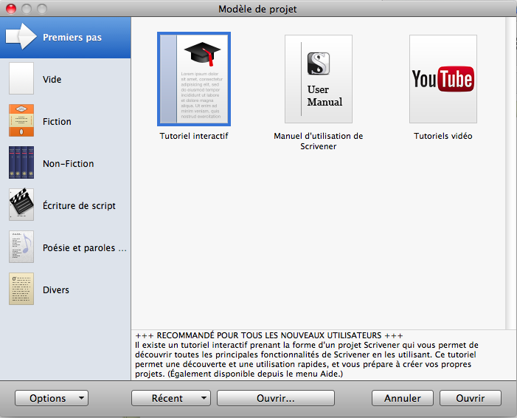
Task: Click the Ouvrir... button to browse
Action: [275, 398]
